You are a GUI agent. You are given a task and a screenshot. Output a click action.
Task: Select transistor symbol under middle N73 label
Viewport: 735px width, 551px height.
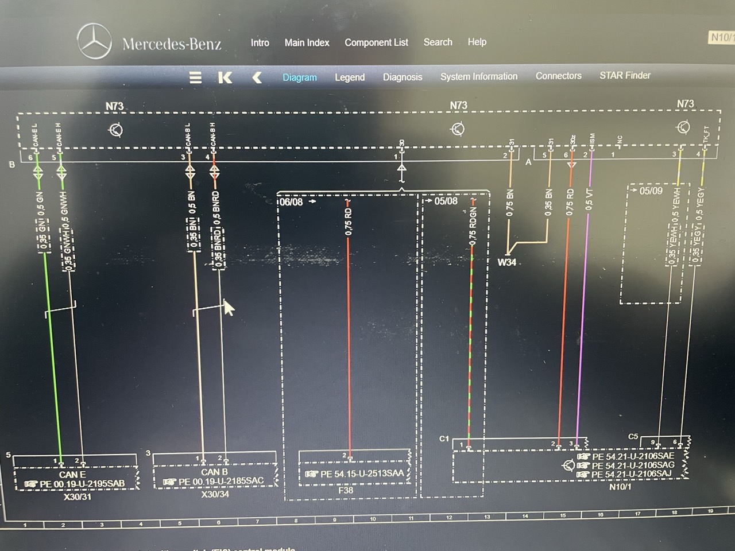pyautogui.click(x=458, y=129)
